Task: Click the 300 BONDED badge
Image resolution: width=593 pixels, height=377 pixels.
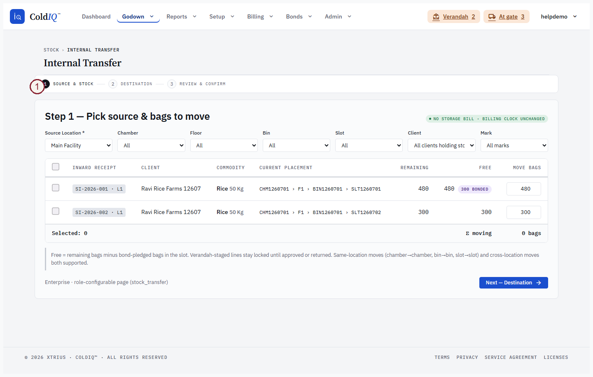Action: 474,189
